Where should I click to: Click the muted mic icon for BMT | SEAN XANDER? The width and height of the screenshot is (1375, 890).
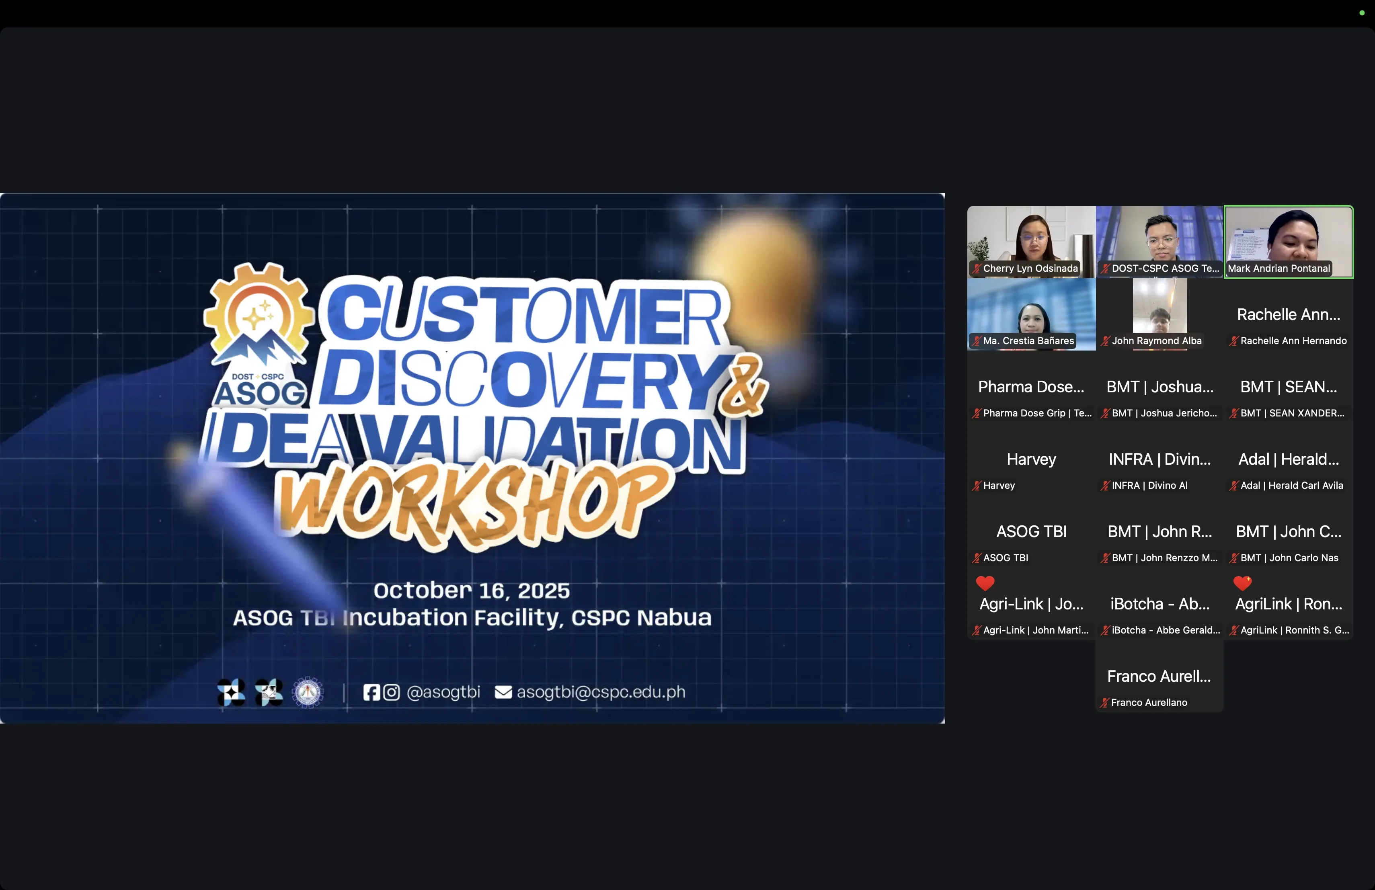coord(1233,413)
